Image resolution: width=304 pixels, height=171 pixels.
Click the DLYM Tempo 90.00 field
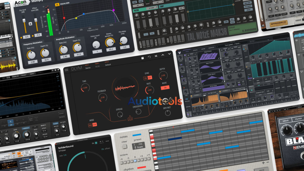click(97, 66)
